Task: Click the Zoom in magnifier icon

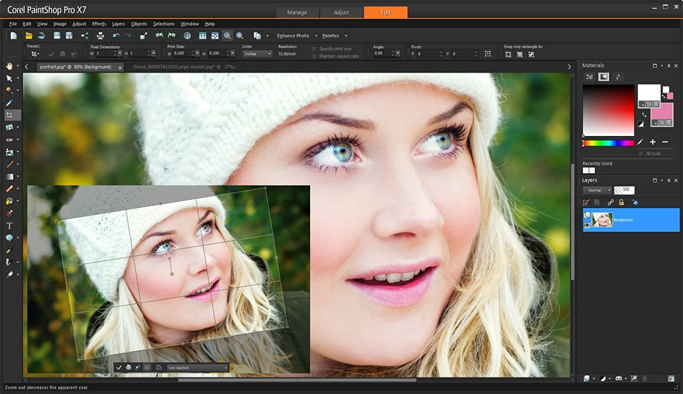Action: (239, 35)
